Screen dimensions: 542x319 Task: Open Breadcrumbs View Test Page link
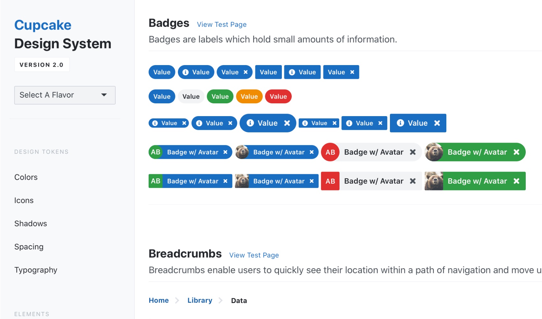tap(254, 255)
